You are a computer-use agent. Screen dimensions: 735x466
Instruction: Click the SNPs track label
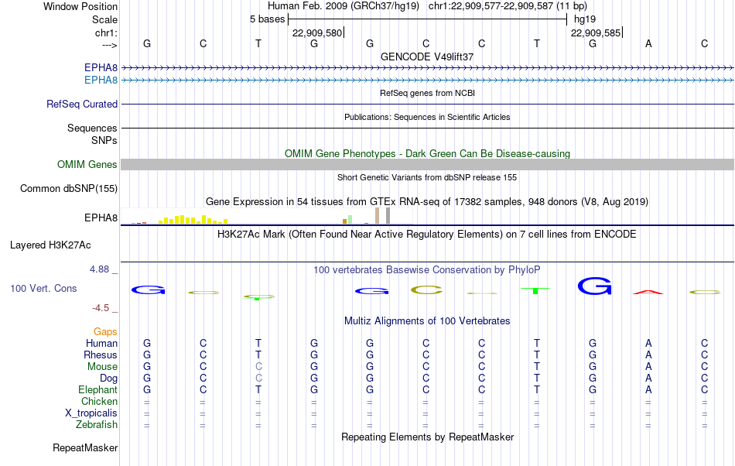coord(104,140)
